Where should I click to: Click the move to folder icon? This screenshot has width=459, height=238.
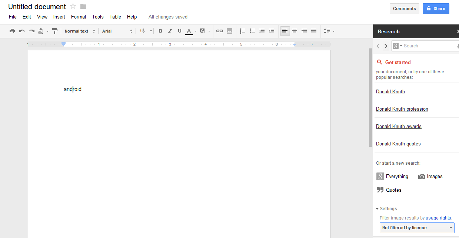83,6
